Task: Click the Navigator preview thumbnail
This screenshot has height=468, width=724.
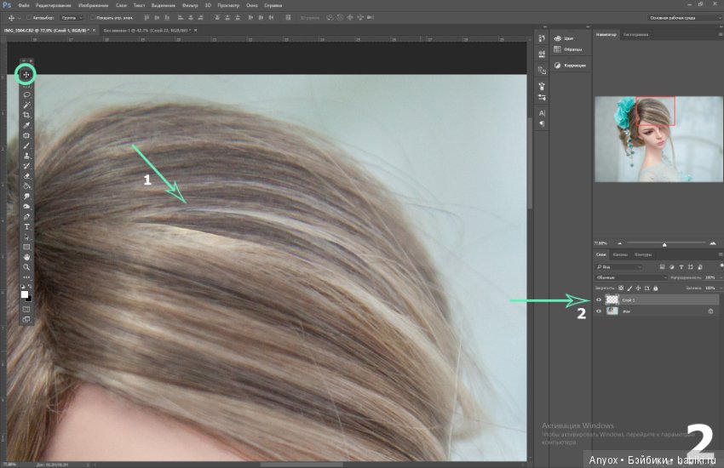Action: click(658, 140)
